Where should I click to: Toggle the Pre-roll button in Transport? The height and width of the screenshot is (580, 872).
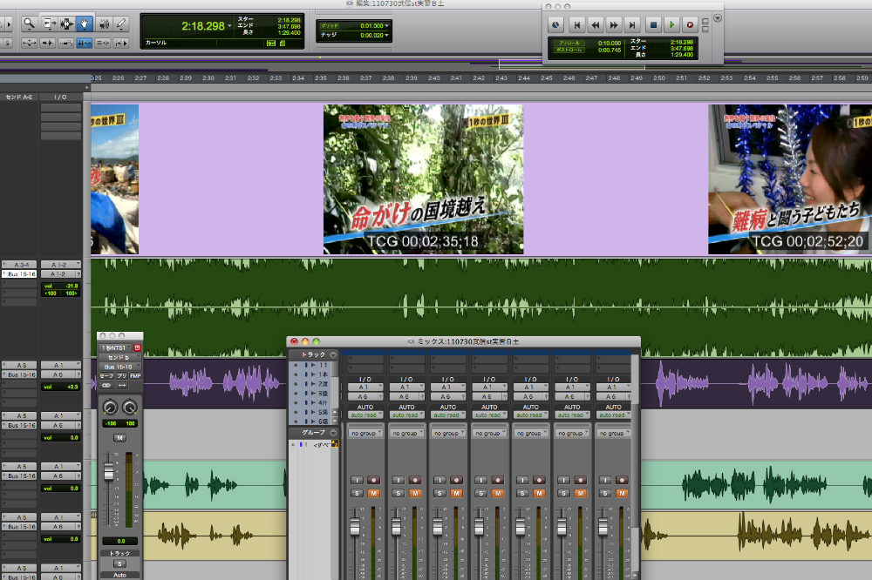[x=569, y=43]
